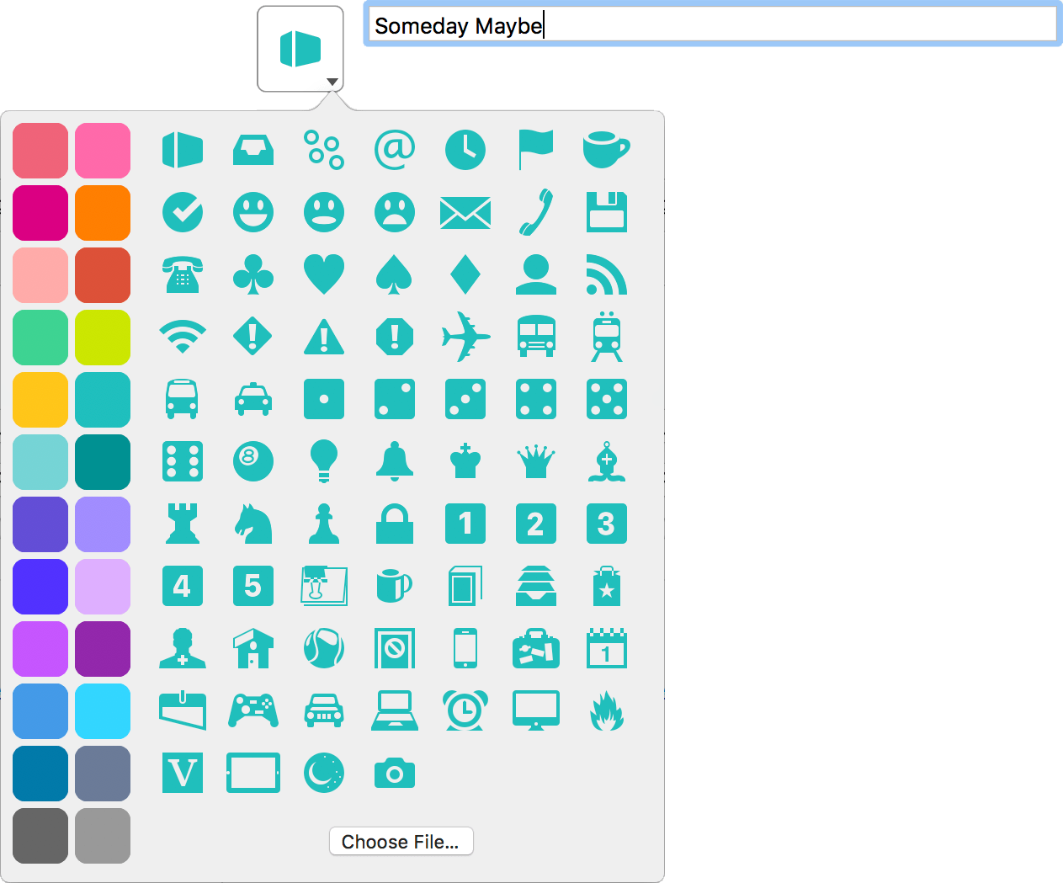Select the smartphone icon
Image resolution: width=1063 pixels, height=883 pixels.
pyautogui.click(x=465, y=647)
